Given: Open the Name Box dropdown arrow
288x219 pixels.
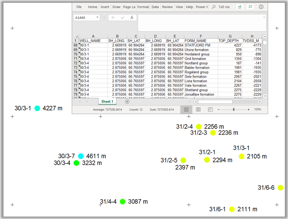Looking at the screenshot, I should (98, 18).
